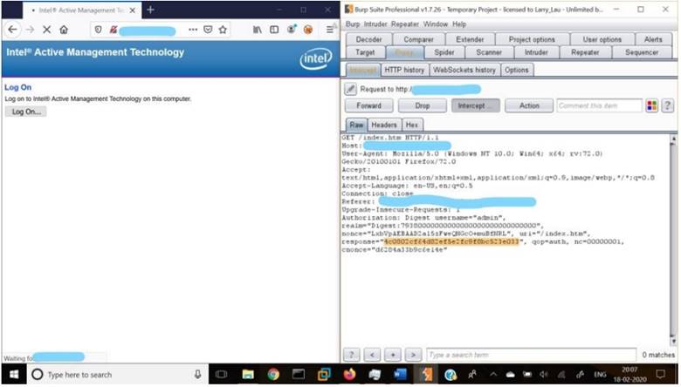This screenshot has width=681, height=387.
Task: Select the Raw request view tab
Action: click(x=356, y=125)
